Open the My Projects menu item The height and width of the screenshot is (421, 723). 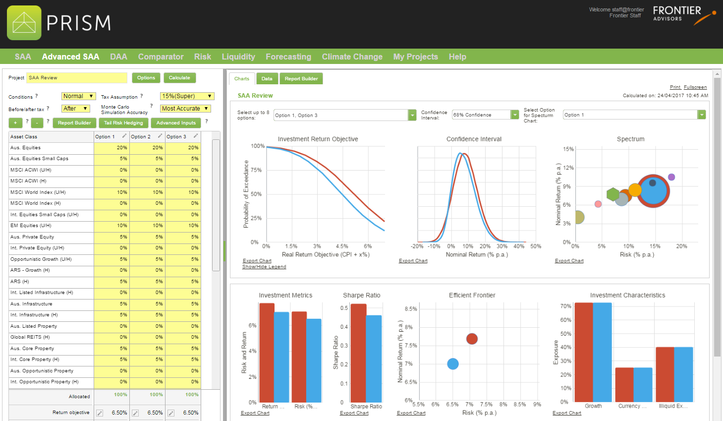pyautogui.click(x=416, y=57)
